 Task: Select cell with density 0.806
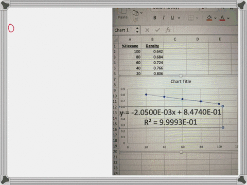point(152,73)
